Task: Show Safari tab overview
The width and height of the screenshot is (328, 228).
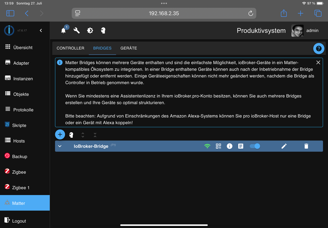Action: point(318,13)
